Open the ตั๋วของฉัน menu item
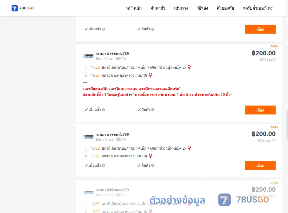This screenshot has width=288, height=213. pyautogui.click(x=225, y=8)
